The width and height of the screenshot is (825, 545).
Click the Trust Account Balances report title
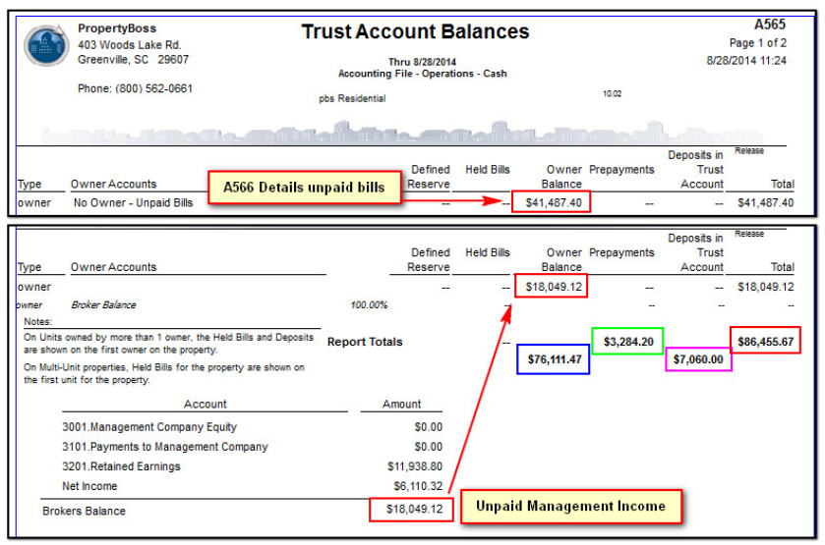click(415, 31)
